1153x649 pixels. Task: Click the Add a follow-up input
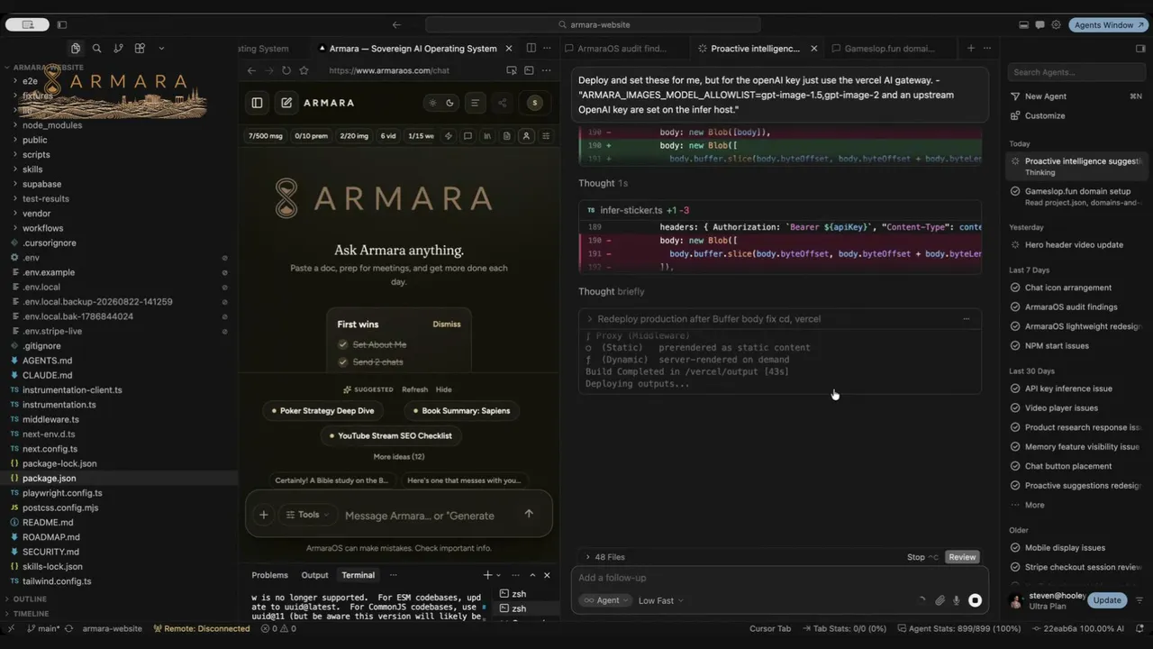[779, 578]
